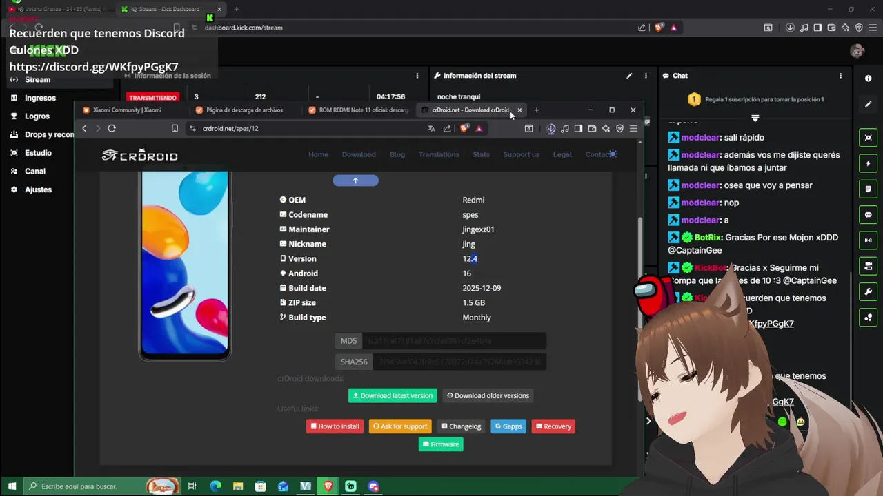Open Ingresos in Kick dashboard sidebar
This screenshot has height=496, width=883.
pyautogui.click(x=40, y=98)
